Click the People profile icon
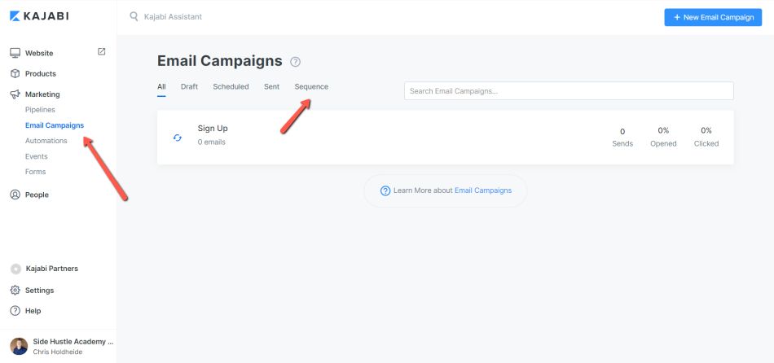The image size is (774, 363). click(x=15, y=195)
